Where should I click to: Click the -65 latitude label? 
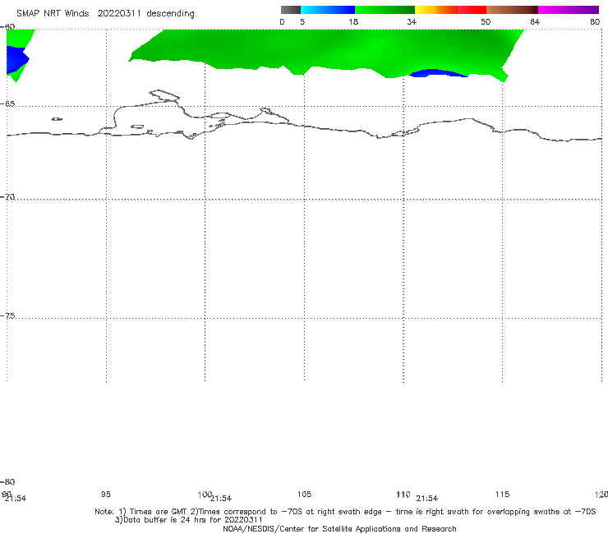pyautogui.click(x=7, y=104)
